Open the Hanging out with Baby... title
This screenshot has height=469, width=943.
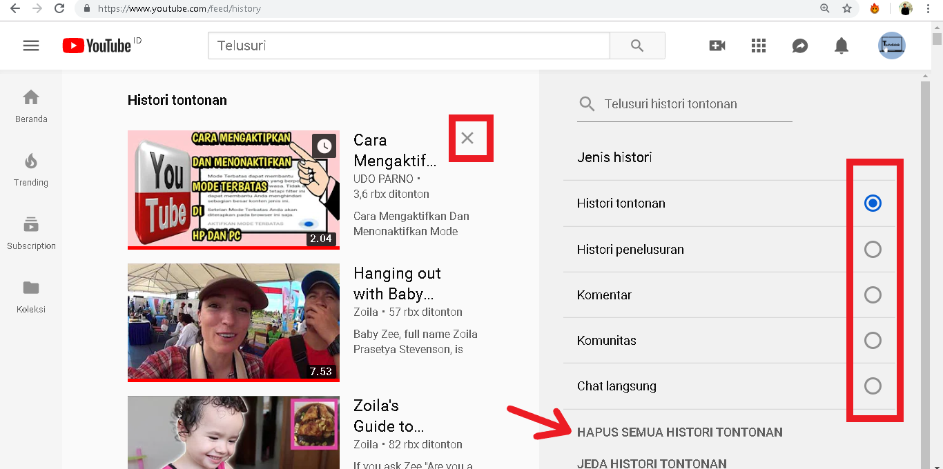tap(397, 283)
